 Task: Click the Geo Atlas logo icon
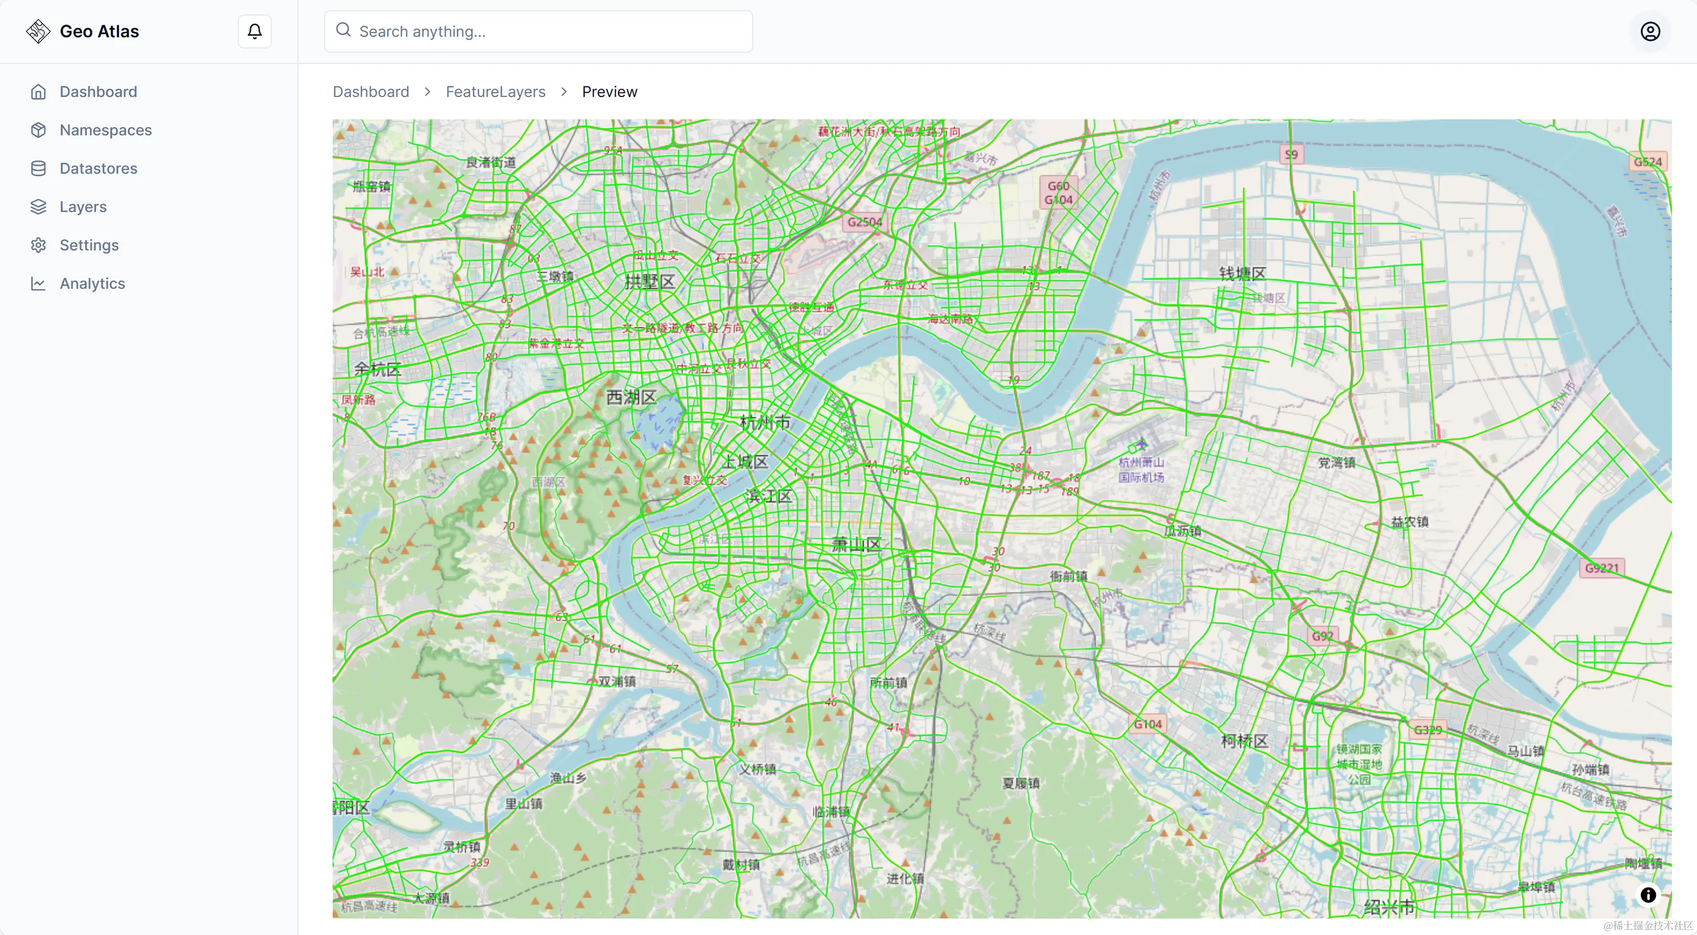38,31
